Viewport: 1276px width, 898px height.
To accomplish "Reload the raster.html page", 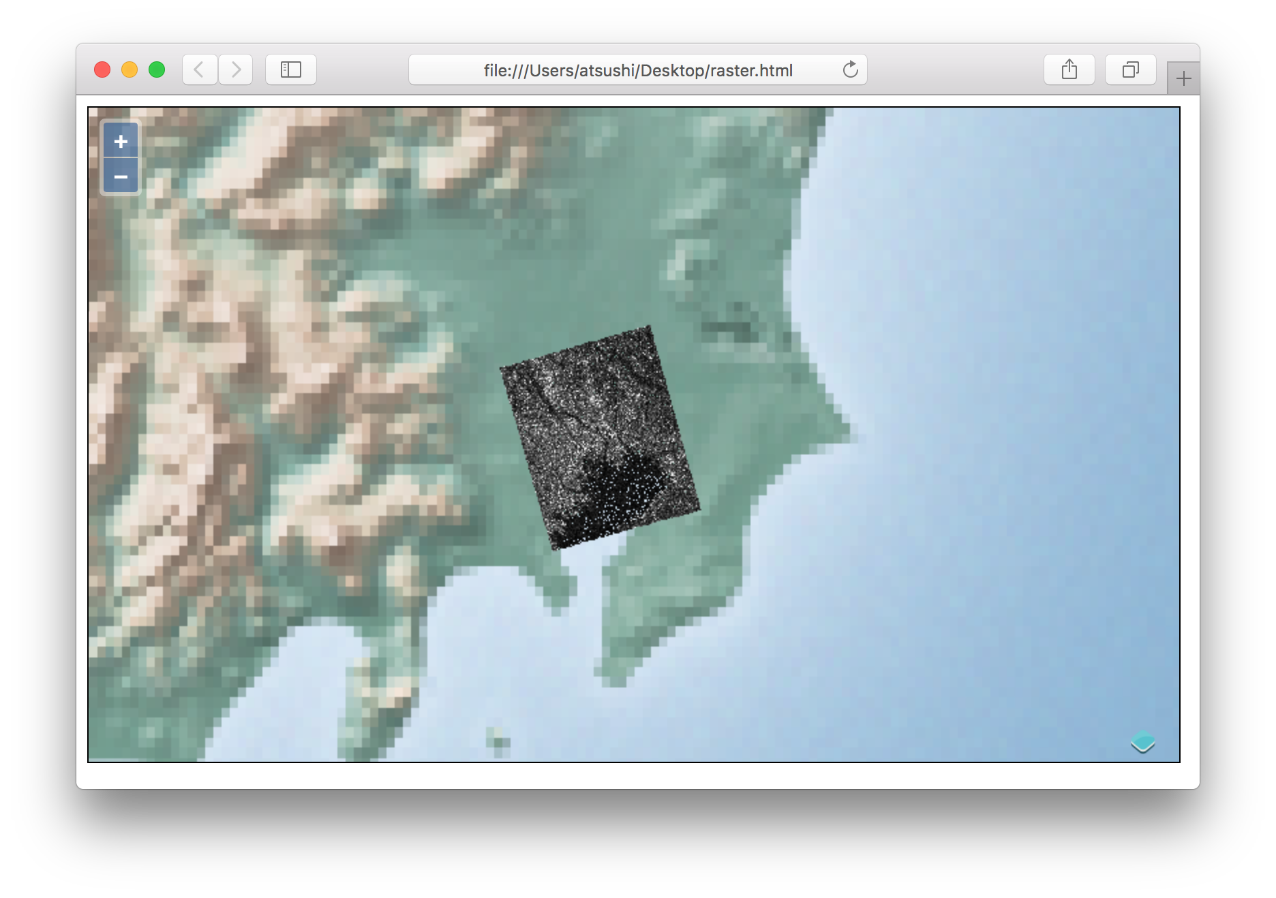I will tap(850, 69).
